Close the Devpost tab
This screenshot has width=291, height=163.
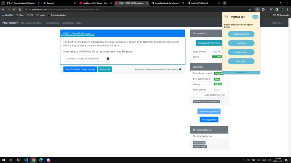pos(75,3)
